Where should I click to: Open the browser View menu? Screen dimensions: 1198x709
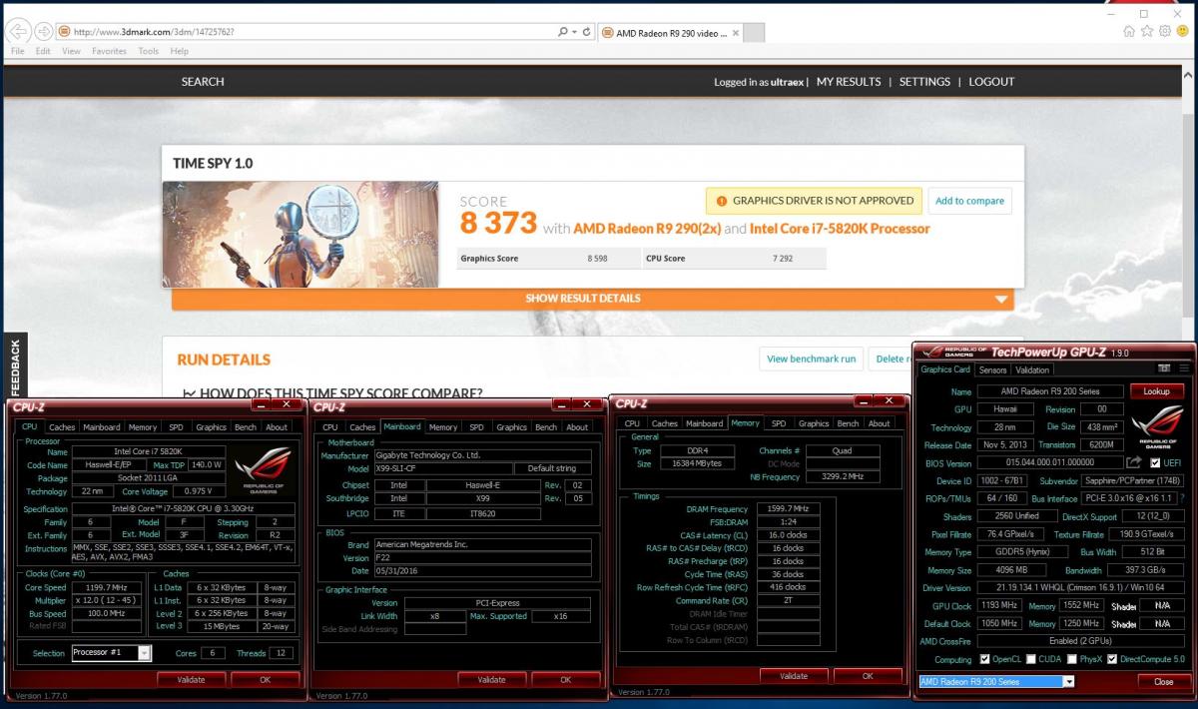[x=71, y=51]
